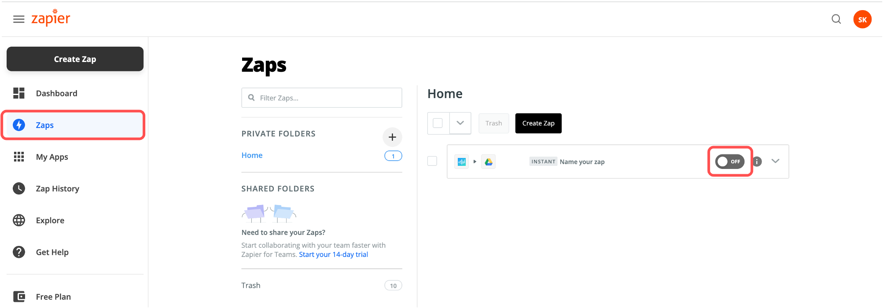Viewport: 883px width, 308px height.
Task: Add a private folder with plus icon
Action: tap(392, 137)
